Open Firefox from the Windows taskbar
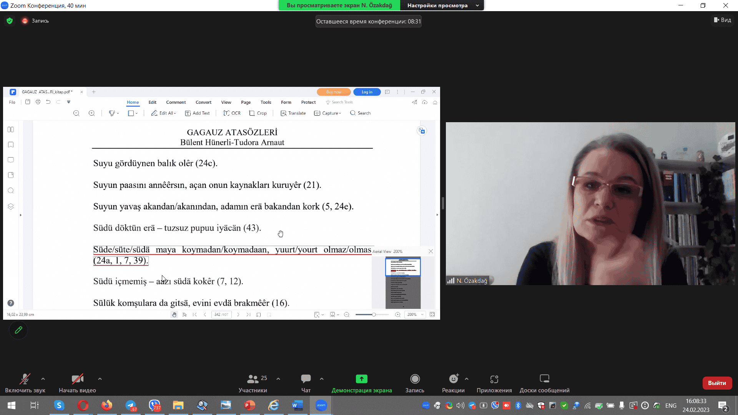Screen dimensions: 738x415 tap(107, 405)
